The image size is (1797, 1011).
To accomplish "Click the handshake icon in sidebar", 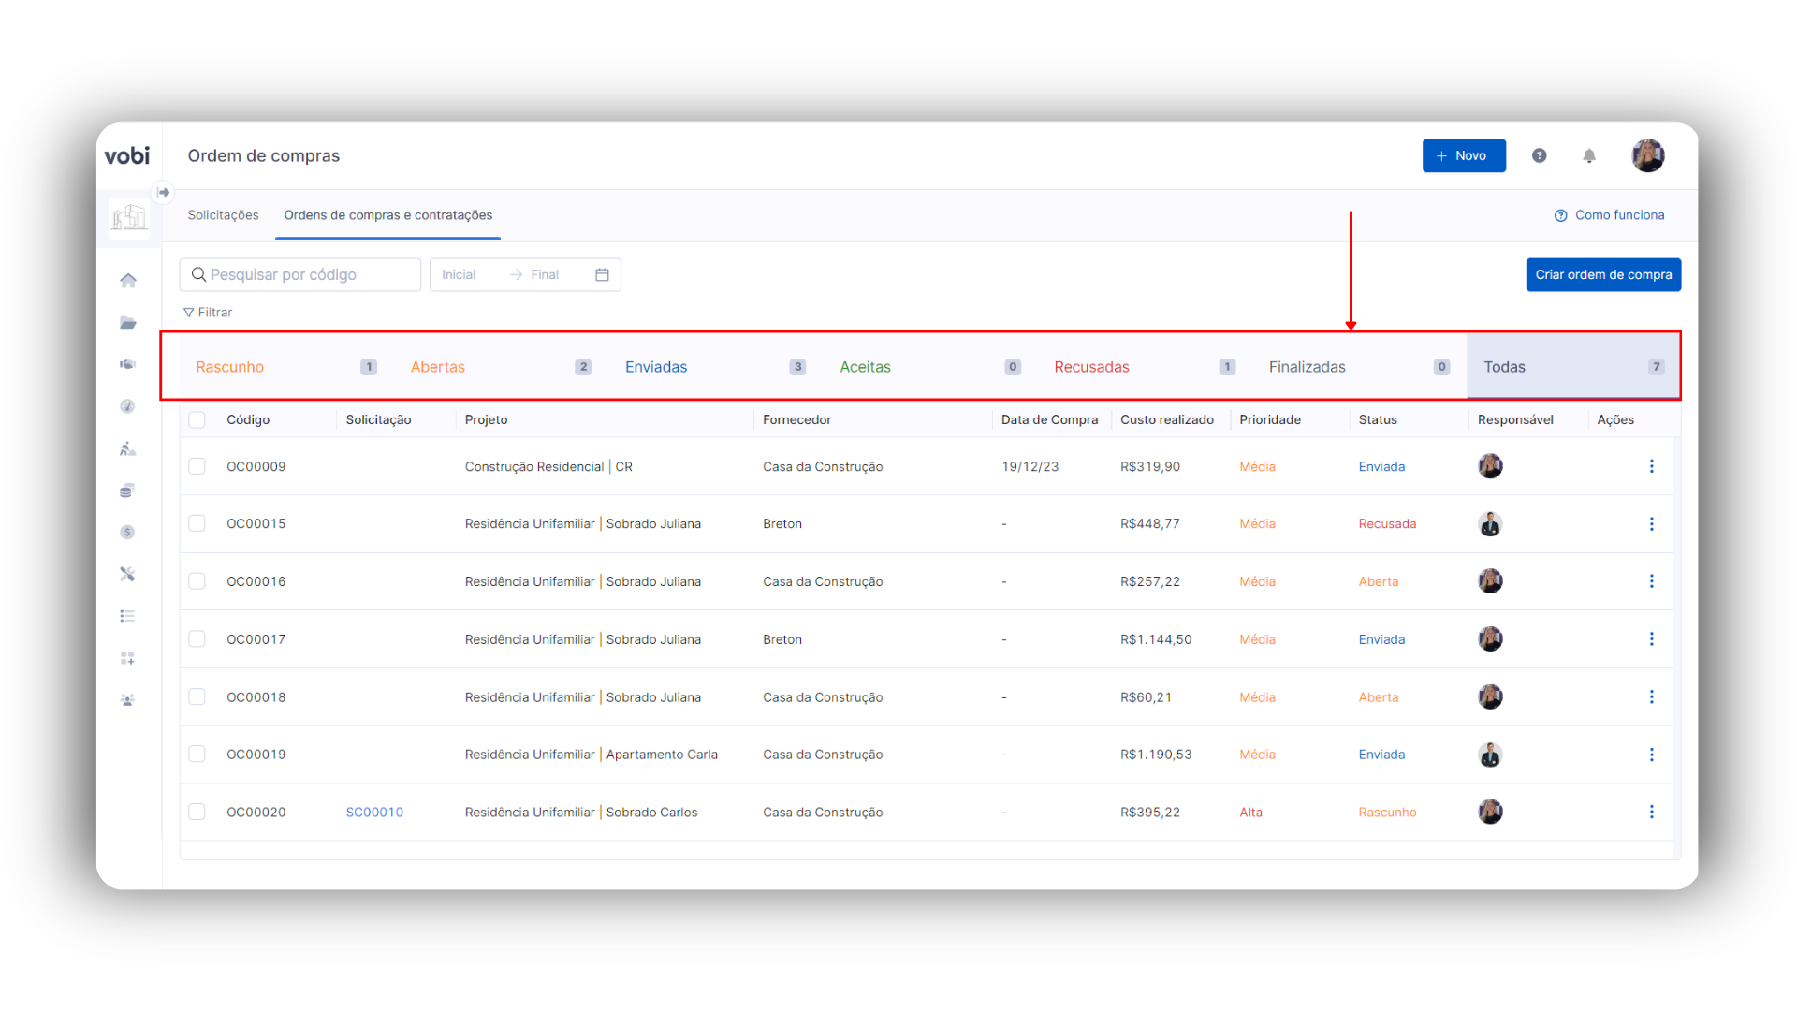I will (x=128, y=364).
